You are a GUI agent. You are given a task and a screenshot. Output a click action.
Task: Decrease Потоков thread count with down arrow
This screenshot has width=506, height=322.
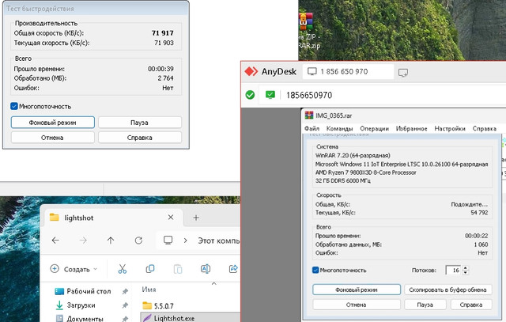pyautogui.click(x=466, y=273)
